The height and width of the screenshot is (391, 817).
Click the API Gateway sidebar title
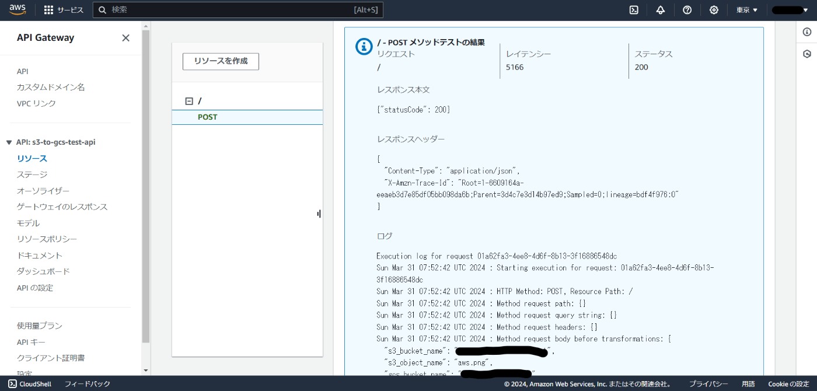(x=46, y=38)
